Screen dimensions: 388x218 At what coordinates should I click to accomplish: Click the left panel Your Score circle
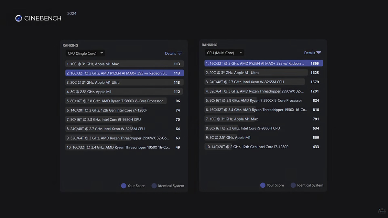pos(124,186)
